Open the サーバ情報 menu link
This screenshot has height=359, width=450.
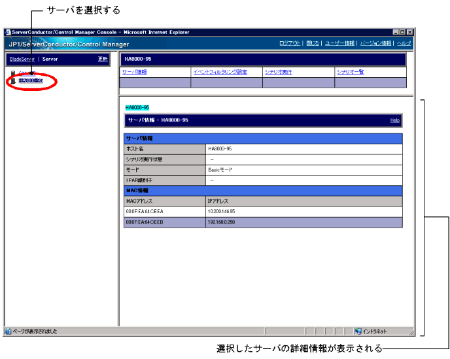(134, 72)
